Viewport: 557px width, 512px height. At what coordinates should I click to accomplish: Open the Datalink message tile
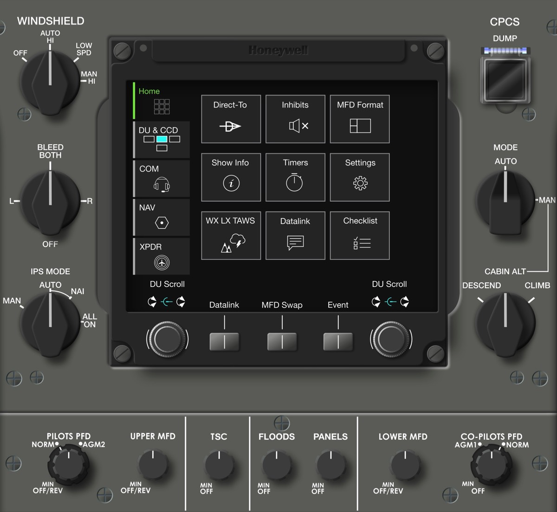tap(295, 236)
